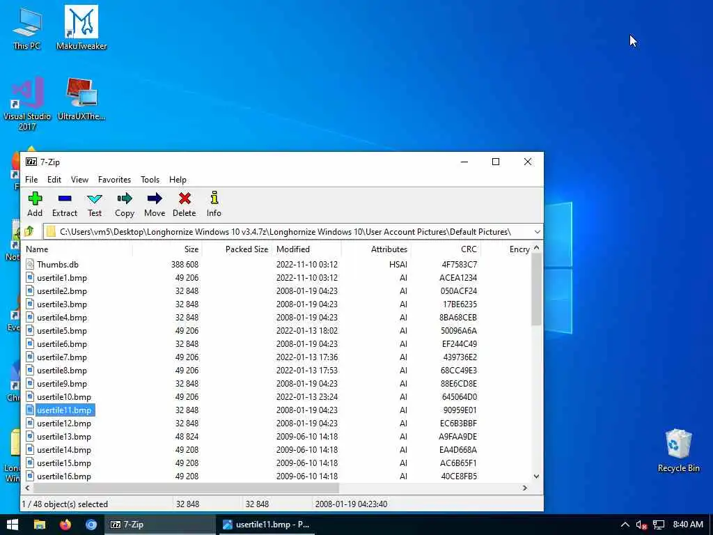Launch Firefox from the taskbar
This screenshot has width=713, height=535.
(65, 525)
